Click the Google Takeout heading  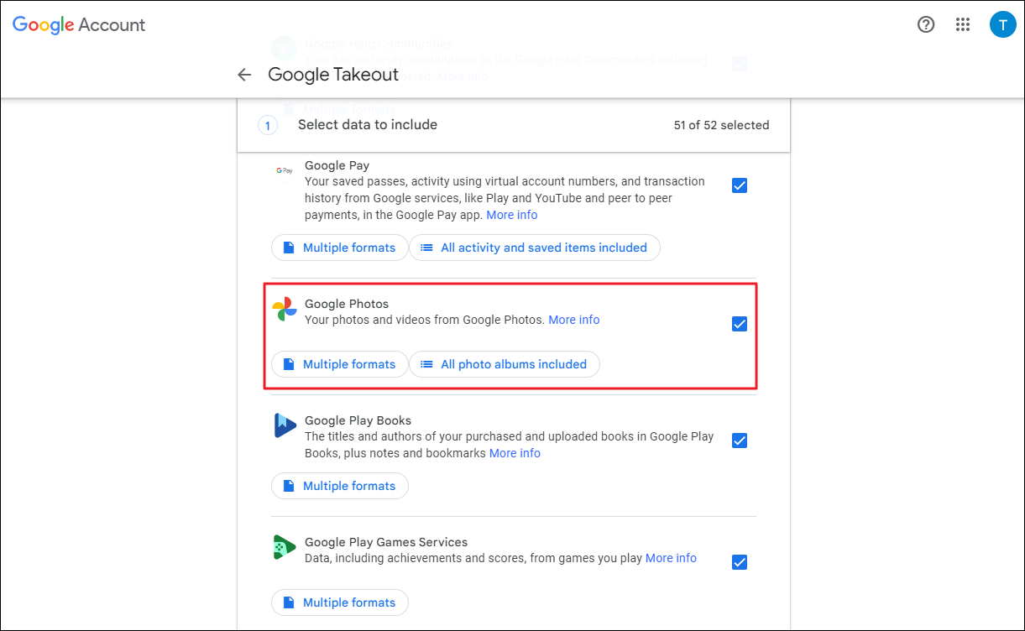pos(333,75)
